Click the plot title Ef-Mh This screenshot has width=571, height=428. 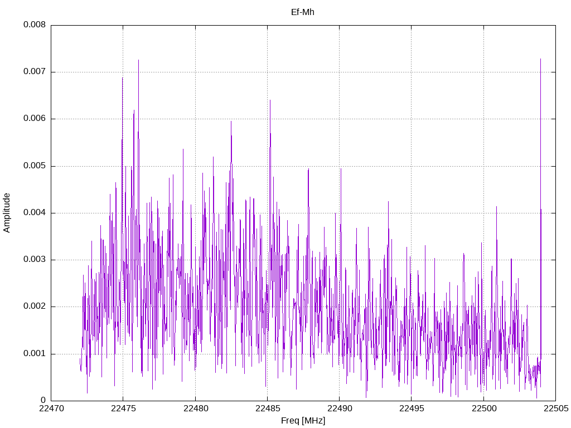click(303, 12)
